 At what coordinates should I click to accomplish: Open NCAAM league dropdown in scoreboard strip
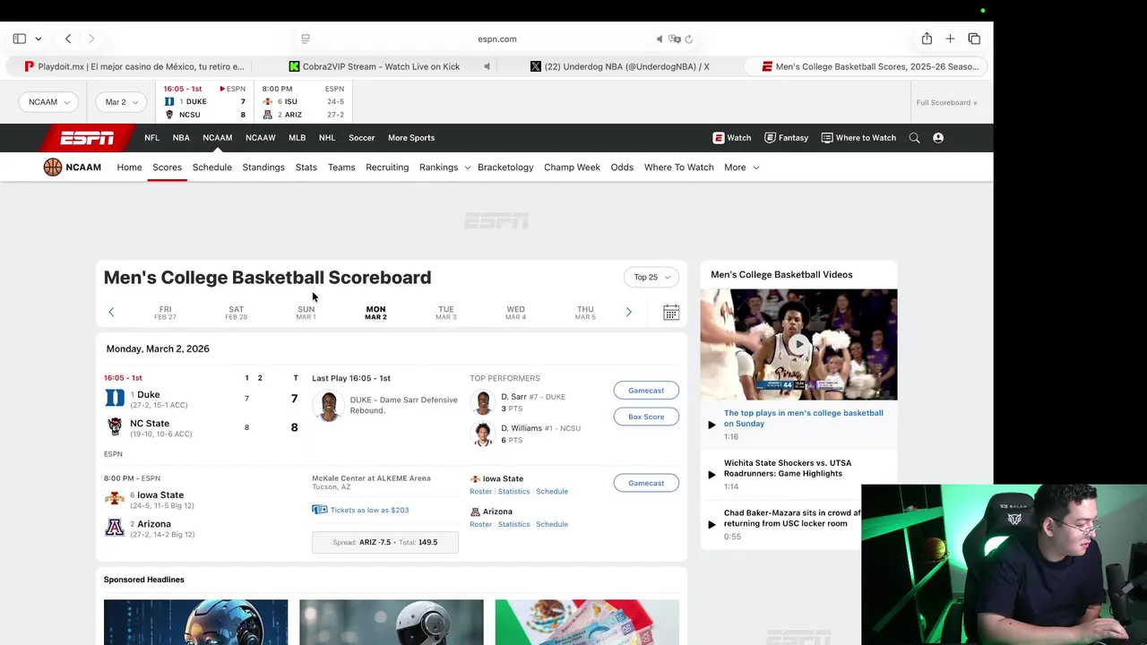(48, 102)
